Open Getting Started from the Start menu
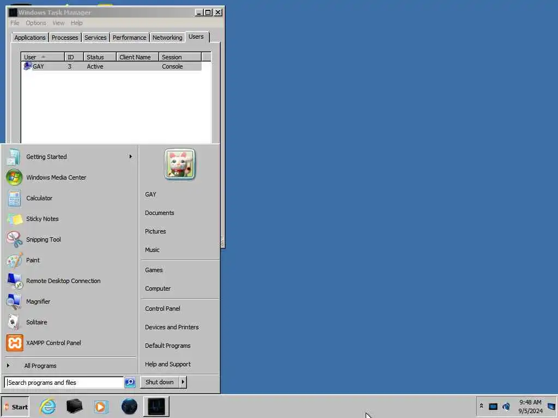 [x=70, y=157]
